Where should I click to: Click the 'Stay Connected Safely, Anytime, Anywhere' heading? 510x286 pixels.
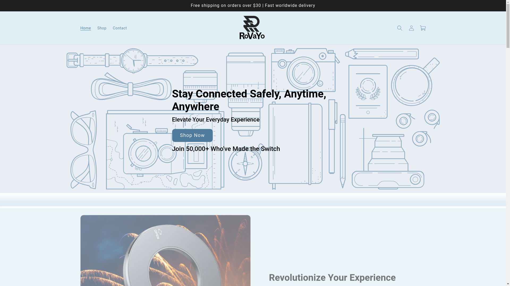tap(249, 100)
